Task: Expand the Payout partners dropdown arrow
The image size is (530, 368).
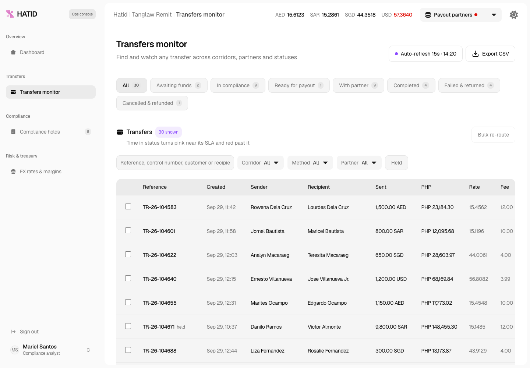Action: (494, 15)
